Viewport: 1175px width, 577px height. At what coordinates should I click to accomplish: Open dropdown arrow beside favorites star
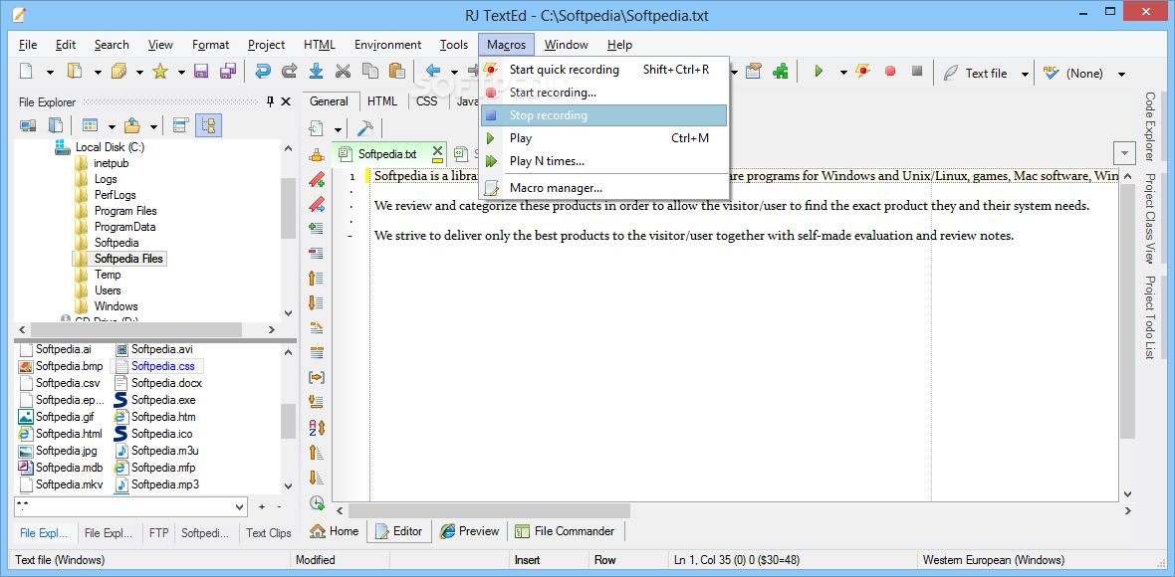tap(181, 73)
